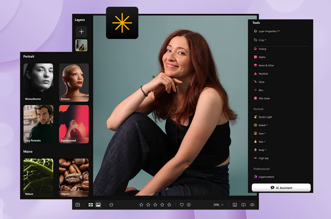The image size is (331, 219).
Task: Click the Macro presets heading
Action: [28, 151]
